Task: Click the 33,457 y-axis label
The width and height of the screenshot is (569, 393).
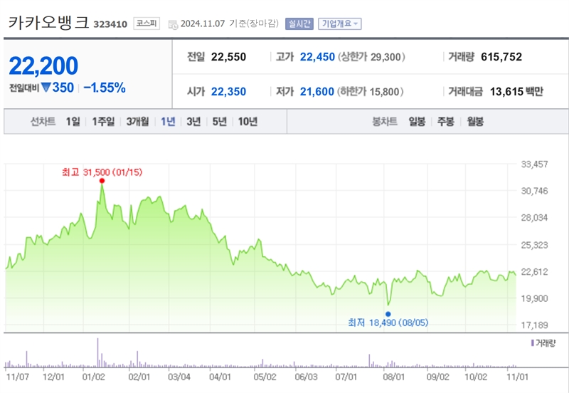Action: tap(535, 164)
